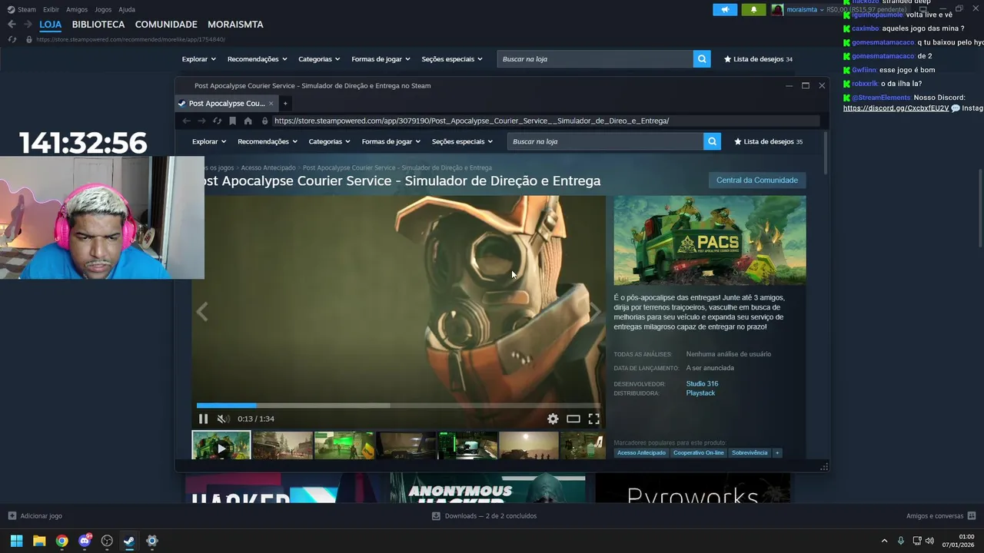
Task: Expand Categorias dropdown in the popup window
Action: click(x=330, y=141)
